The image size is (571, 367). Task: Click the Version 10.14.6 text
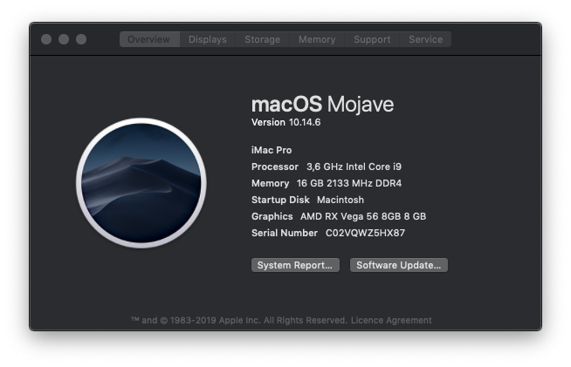286,123
